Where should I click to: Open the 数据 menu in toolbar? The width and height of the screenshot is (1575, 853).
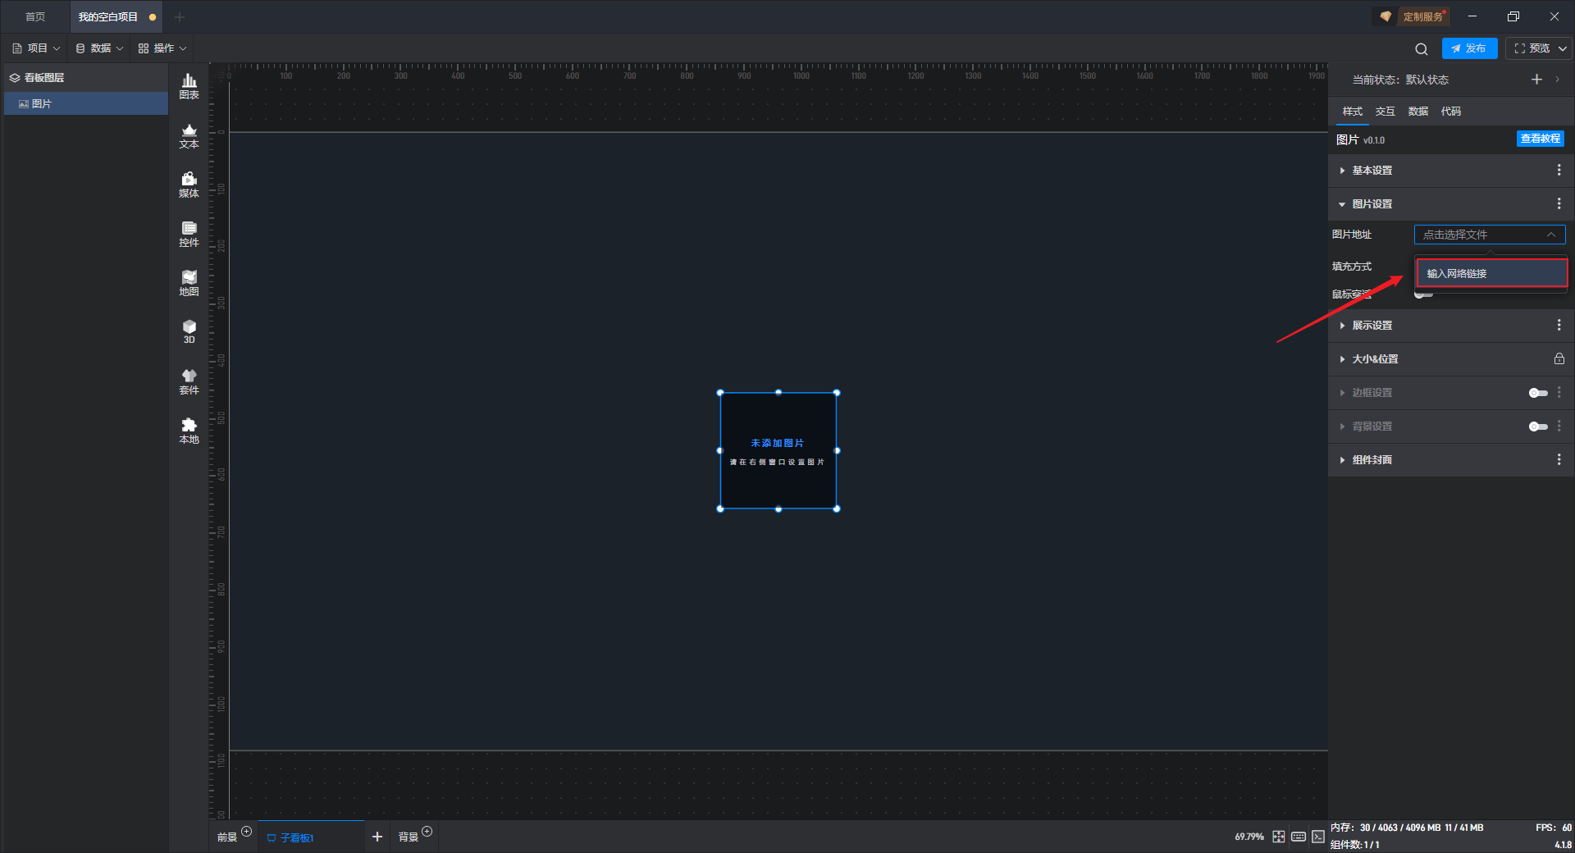click(x=99, y=48)
